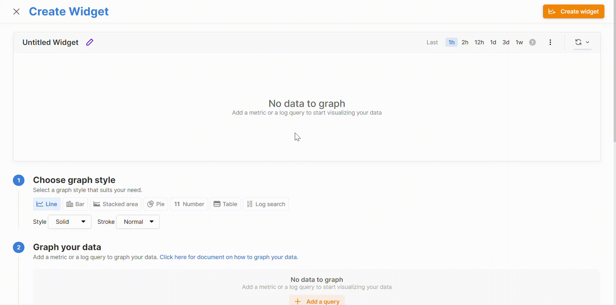Open the Style dropdown set to Solid
616x305 pixels.
point(70,222)
